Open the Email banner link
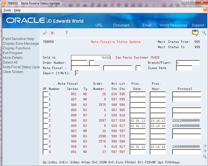The width and height of the screenshot is (208, 166). (147, 25)
